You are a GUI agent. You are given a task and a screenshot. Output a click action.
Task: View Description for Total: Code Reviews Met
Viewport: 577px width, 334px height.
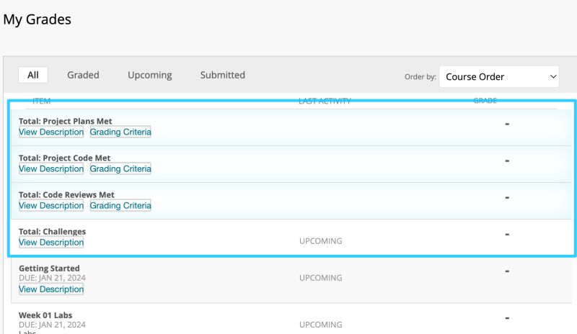coord(51,205)
